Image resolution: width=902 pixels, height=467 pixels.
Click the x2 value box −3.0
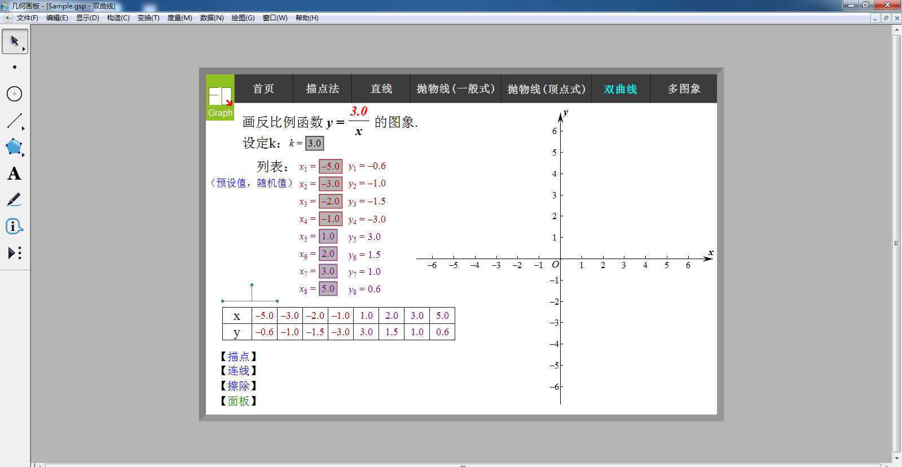331,184
